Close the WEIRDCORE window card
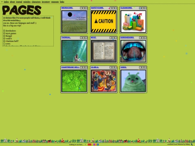This screenshot has width=195, height=146. [86, 8]
